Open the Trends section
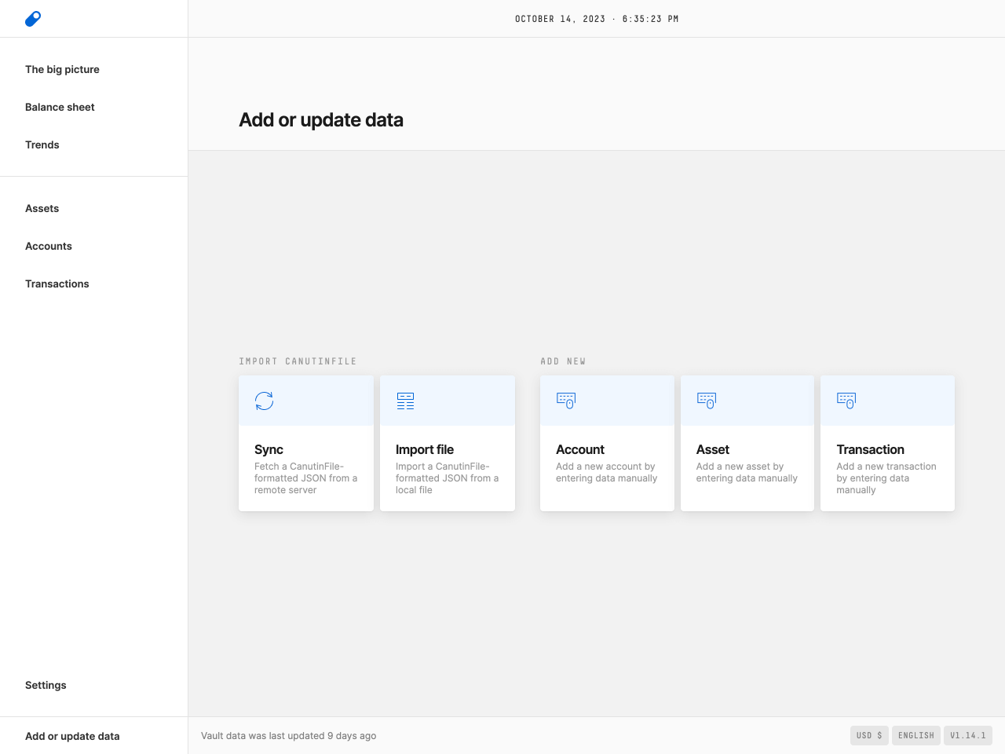The height and width of the screenshot is (754, 1005). click(x=42, y=145)
